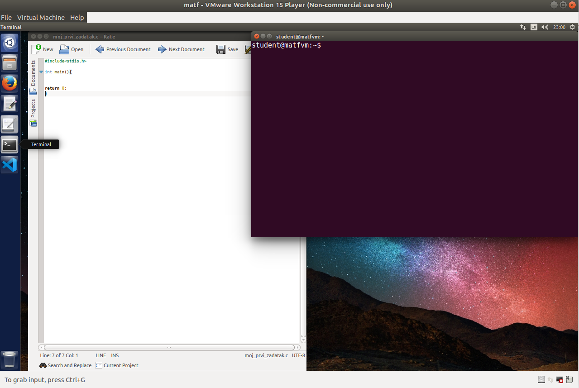Launch Visual Studio Code from the dock
The image size is (579, 388).
point(10,165)
